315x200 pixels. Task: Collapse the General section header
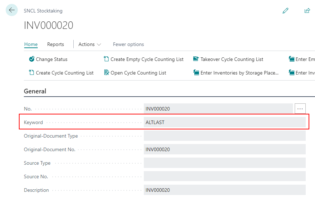click(35, 91)
